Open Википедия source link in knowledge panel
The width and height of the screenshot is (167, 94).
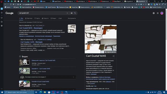coord(93,74)
